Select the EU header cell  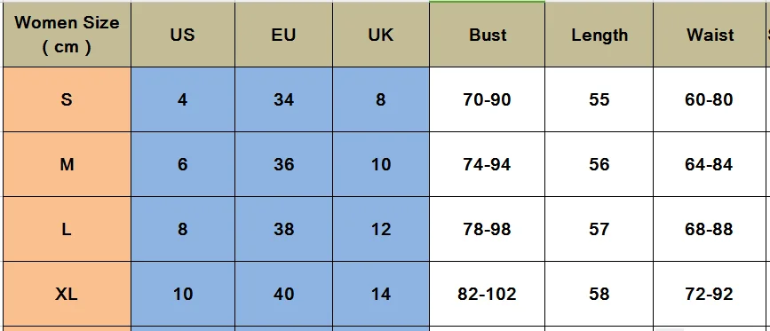coord(284,35)
